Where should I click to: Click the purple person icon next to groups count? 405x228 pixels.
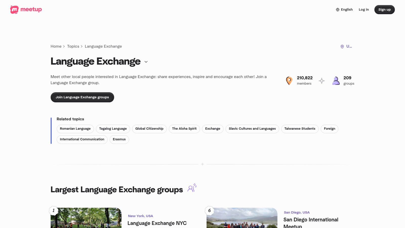(336, 81)
